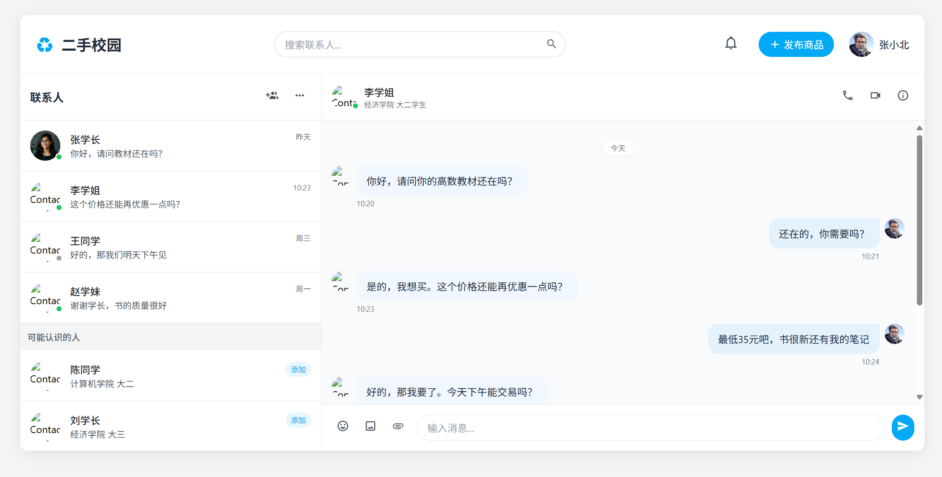Screen dimensions: 942x477
Task: Click the 发布商品 button
Action: pos(796,44)
